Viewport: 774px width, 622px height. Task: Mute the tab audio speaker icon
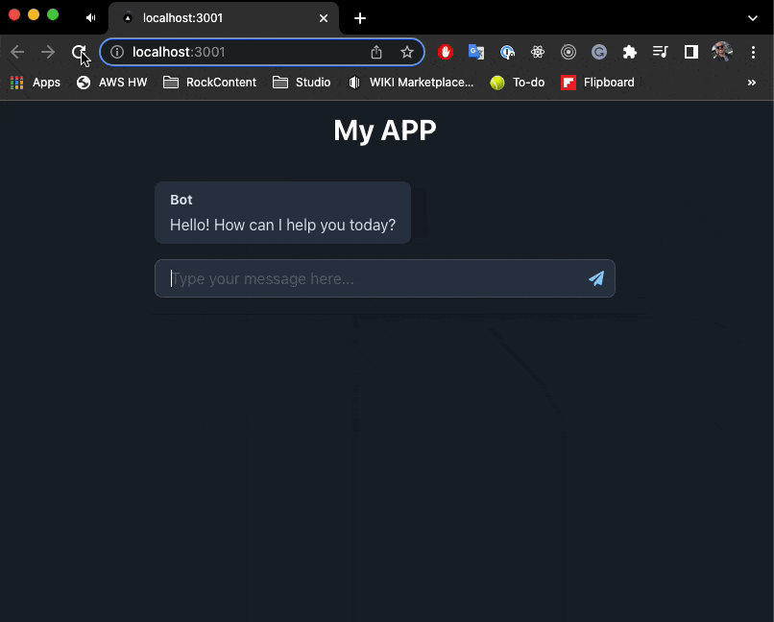(90, 18)
